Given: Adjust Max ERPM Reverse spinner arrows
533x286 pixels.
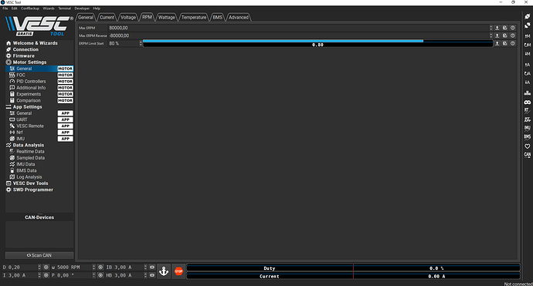Looking at the screenshot, I should coord(491,35).
